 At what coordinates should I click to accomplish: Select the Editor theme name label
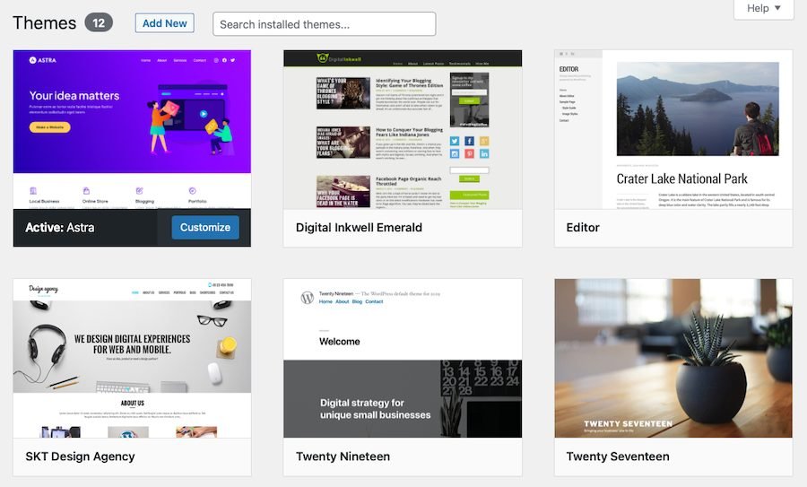(x=583, y=228)
